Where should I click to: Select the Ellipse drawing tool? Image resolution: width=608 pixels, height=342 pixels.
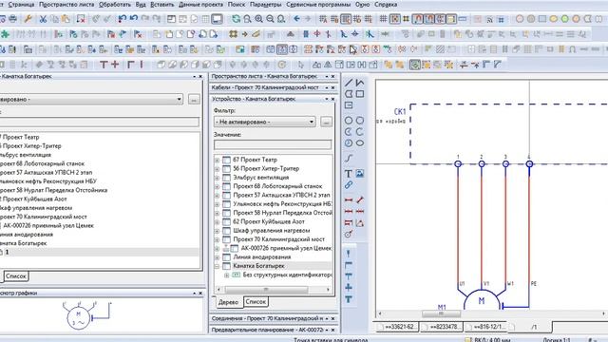tap(360, 143)
